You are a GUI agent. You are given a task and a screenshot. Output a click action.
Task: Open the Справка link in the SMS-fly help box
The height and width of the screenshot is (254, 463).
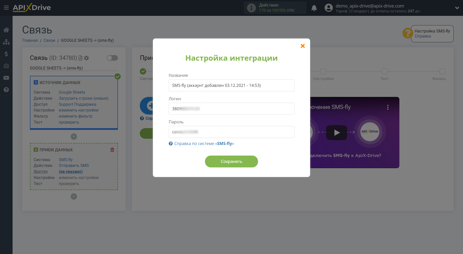(423, 36)
